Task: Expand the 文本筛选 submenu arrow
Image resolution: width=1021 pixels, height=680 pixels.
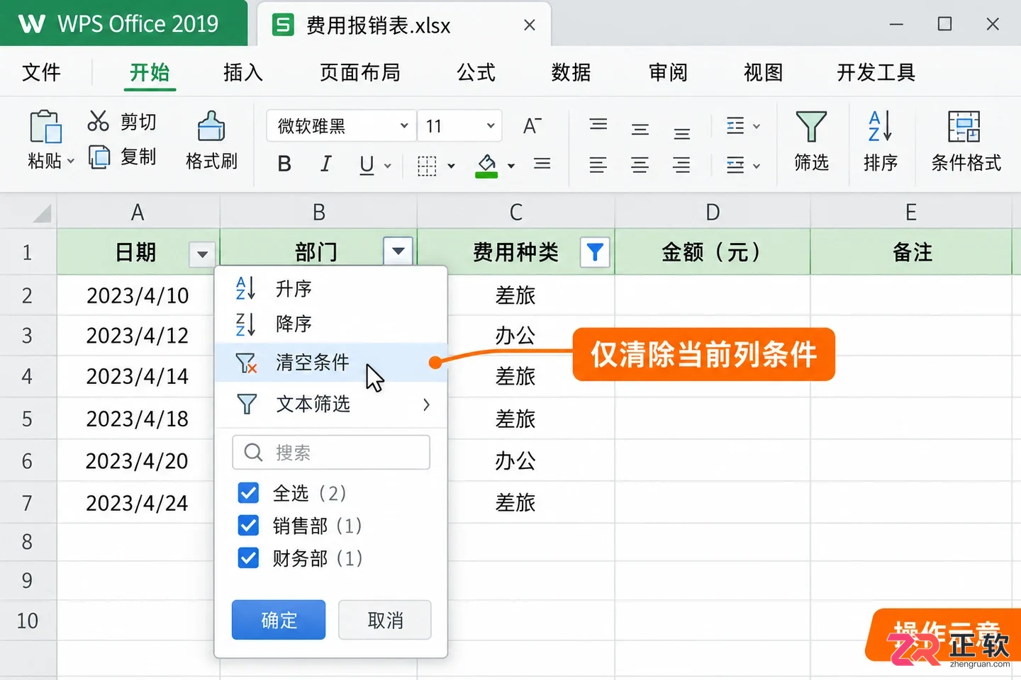Action: 426,404
